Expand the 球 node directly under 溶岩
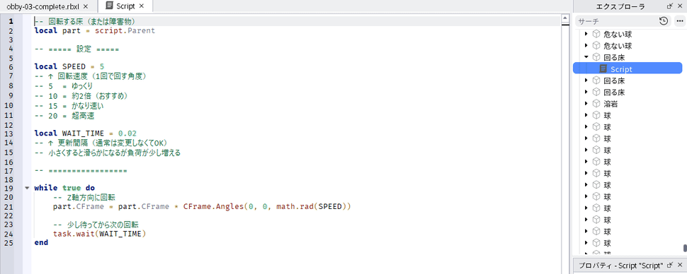 (x=586, y=115)
